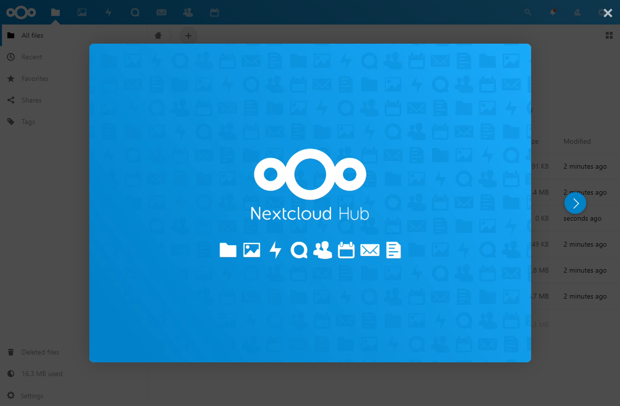Close the Nextcloud Hub welcome overlay
Screen dimensions: 620x406
pos(608,13)
